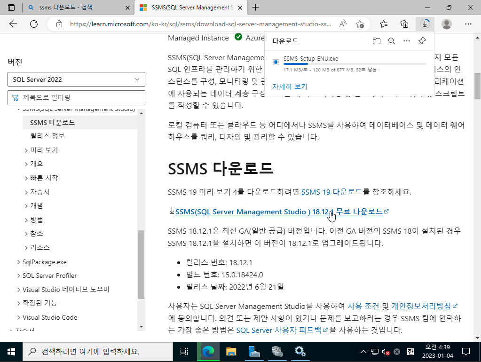Click the Windows taskbar search box

pos(97,352)
